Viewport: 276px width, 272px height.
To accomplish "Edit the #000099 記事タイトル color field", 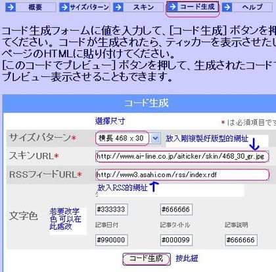I will coord(176,240).
